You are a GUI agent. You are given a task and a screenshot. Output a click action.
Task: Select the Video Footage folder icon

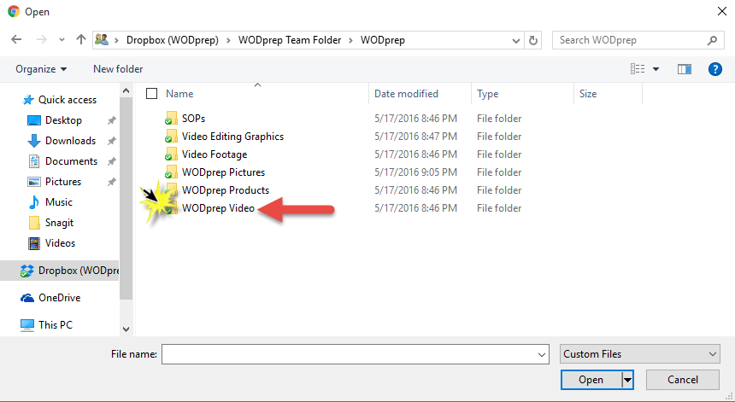pyautogui.click(x=171, y=154)
